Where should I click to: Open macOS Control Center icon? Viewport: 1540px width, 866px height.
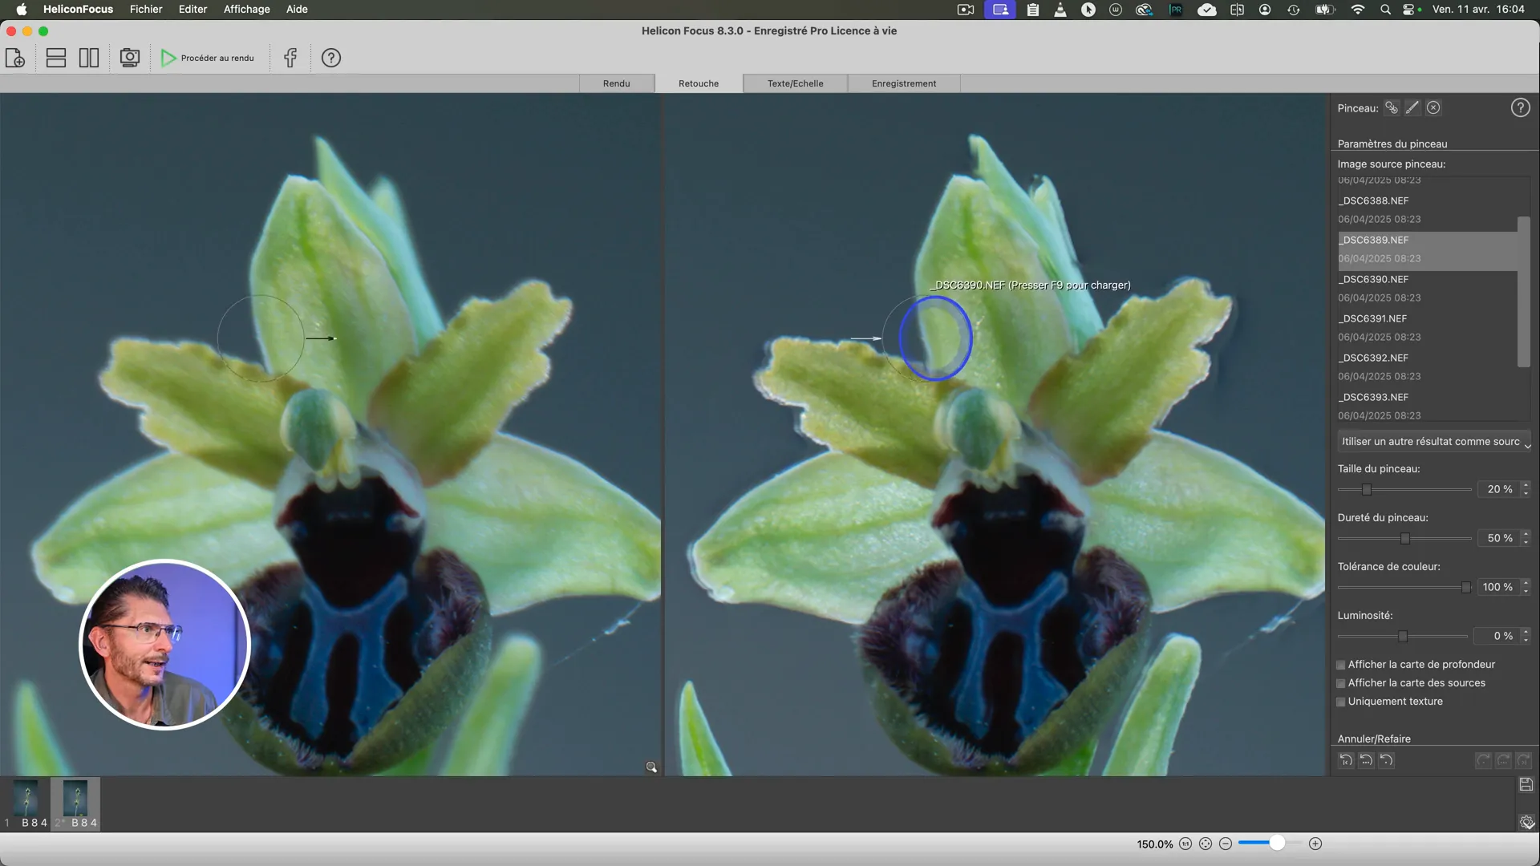(x=1410, y=10)
